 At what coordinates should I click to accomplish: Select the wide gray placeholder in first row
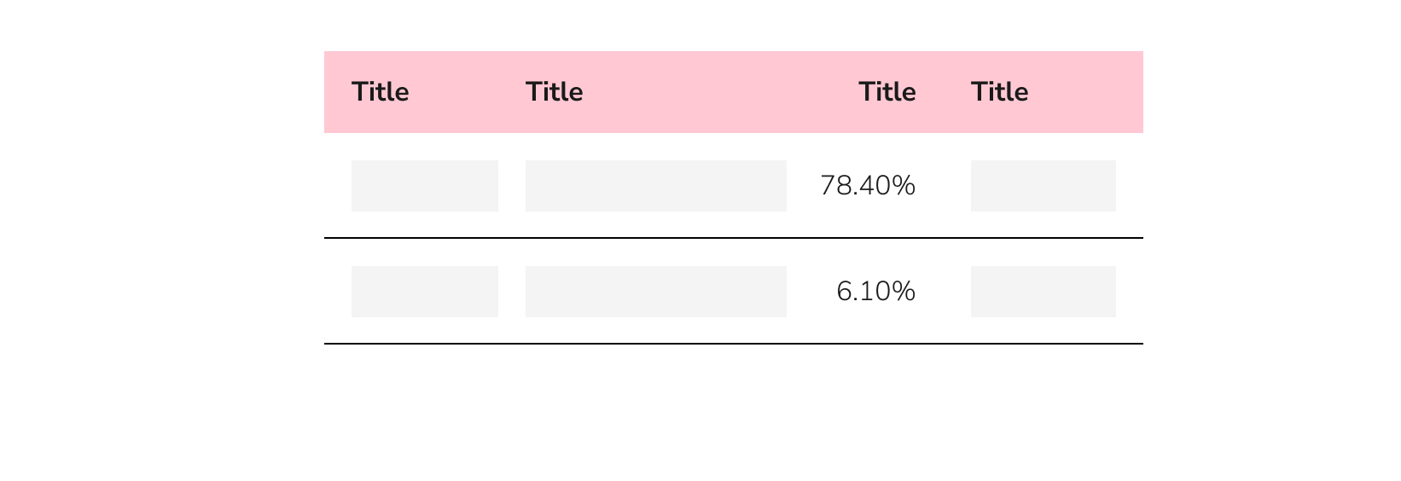pos(656,186)
